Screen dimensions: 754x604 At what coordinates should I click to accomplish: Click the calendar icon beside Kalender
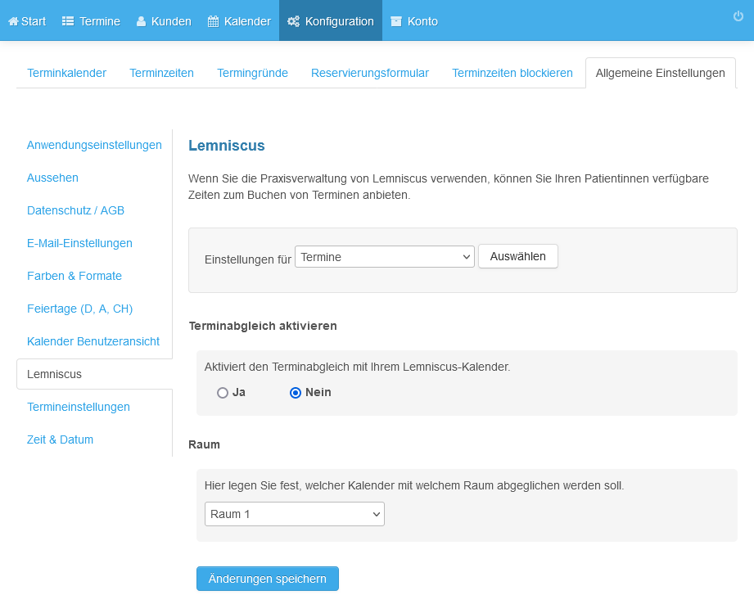(x=213, y=21)
